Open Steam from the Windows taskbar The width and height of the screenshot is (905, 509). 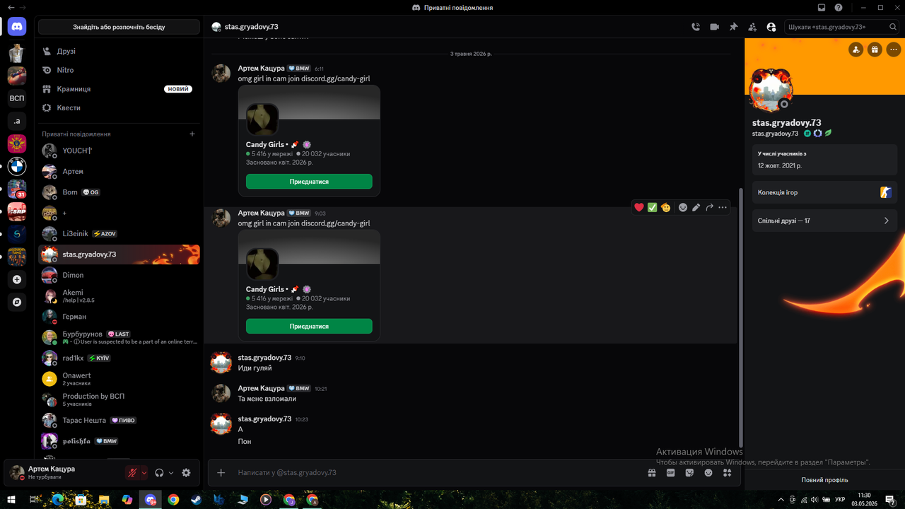[197, 500]
